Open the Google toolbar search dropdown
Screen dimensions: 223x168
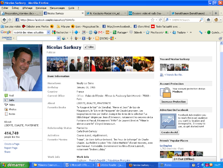(49, 32)
